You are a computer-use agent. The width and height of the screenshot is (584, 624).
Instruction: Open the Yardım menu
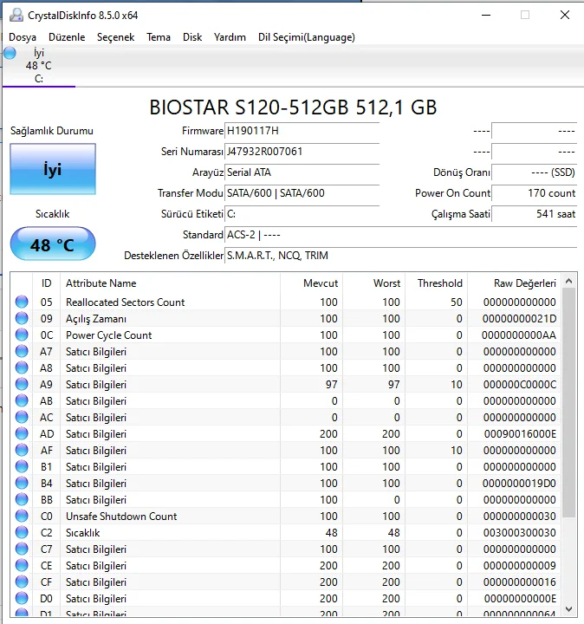[x=230, y=37]
